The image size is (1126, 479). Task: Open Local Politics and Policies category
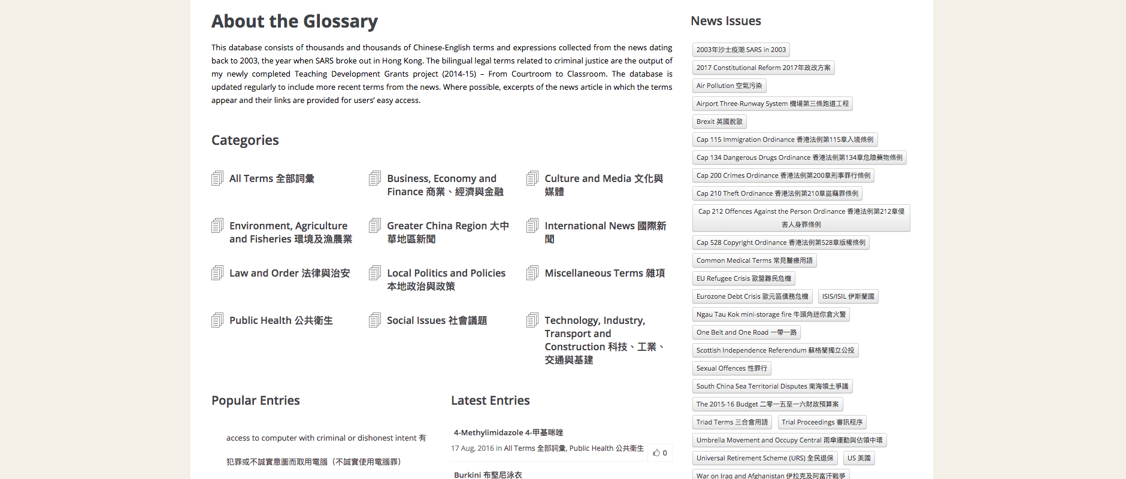point(446,280)
